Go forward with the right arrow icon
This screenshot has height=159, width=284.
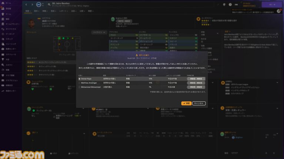click(x=32, y=4)
